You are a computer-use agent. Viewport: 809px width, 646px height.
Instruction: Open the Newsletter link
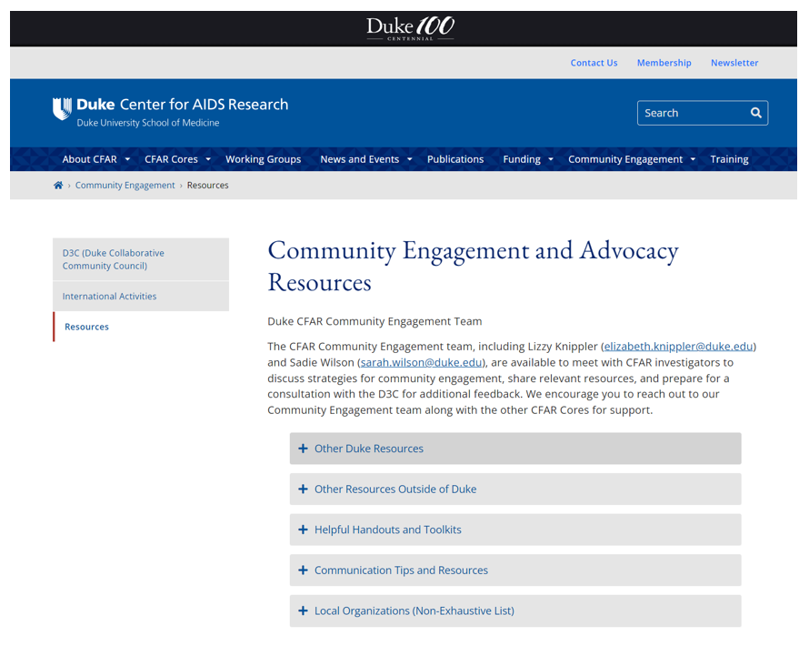pos(734,63)
